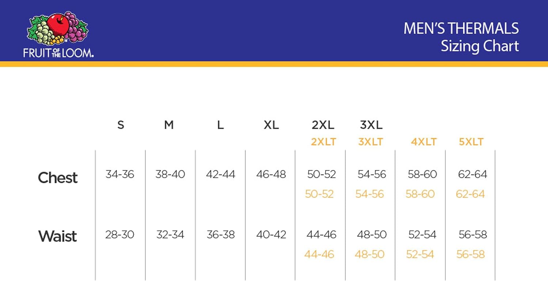
Task: Select the 40-42 waist measurement
Action: pos(271,234)
